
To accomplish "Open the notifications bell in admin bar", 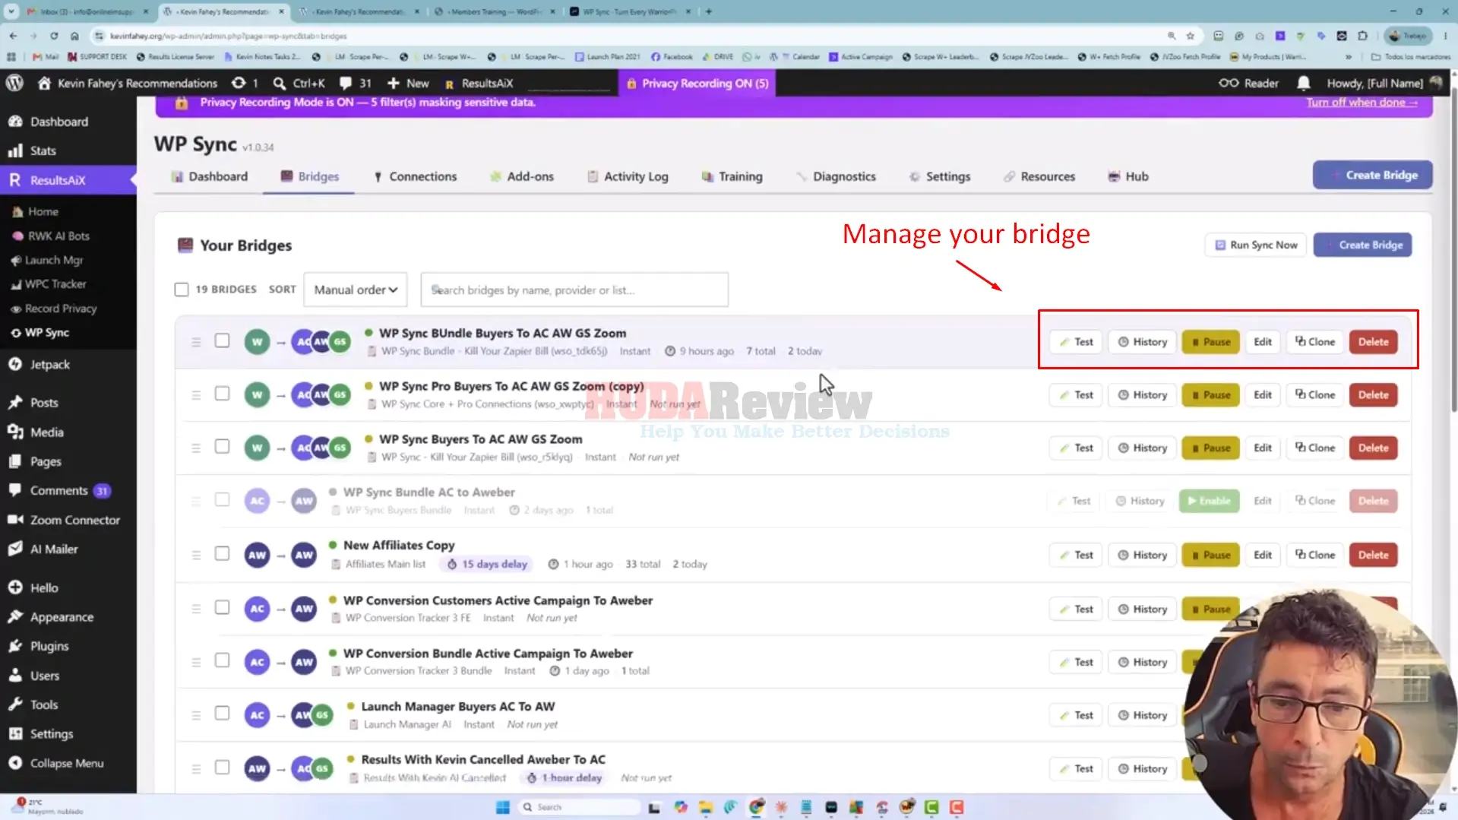I will pos(1303,83).
